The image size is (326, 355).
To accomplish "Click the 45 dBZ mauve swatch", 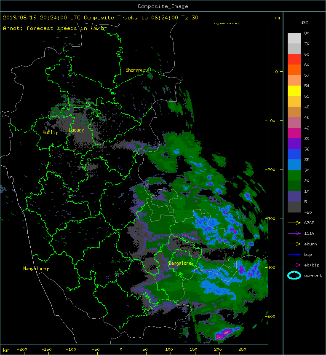I will tap(294, 123).
